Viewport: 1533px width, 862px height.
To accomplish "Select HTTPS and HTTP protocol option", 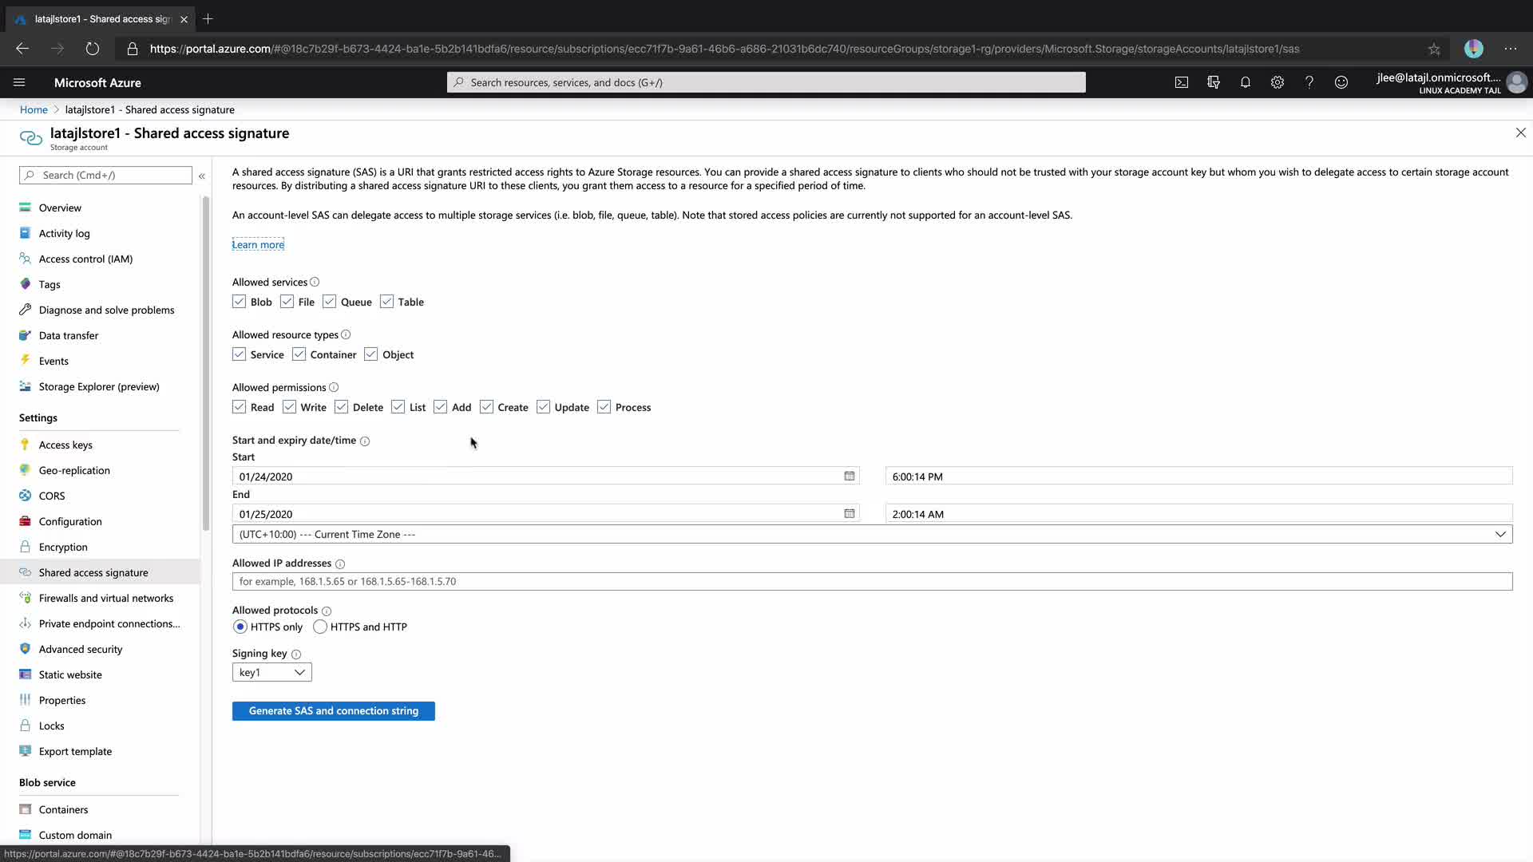I will 320,627.
